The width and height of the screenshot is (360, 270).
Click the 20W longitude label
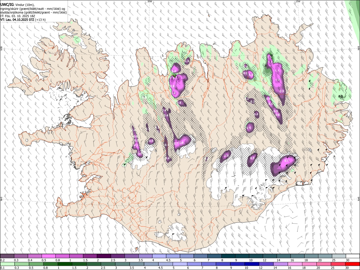pyautogui.click(x=150, y=1)
